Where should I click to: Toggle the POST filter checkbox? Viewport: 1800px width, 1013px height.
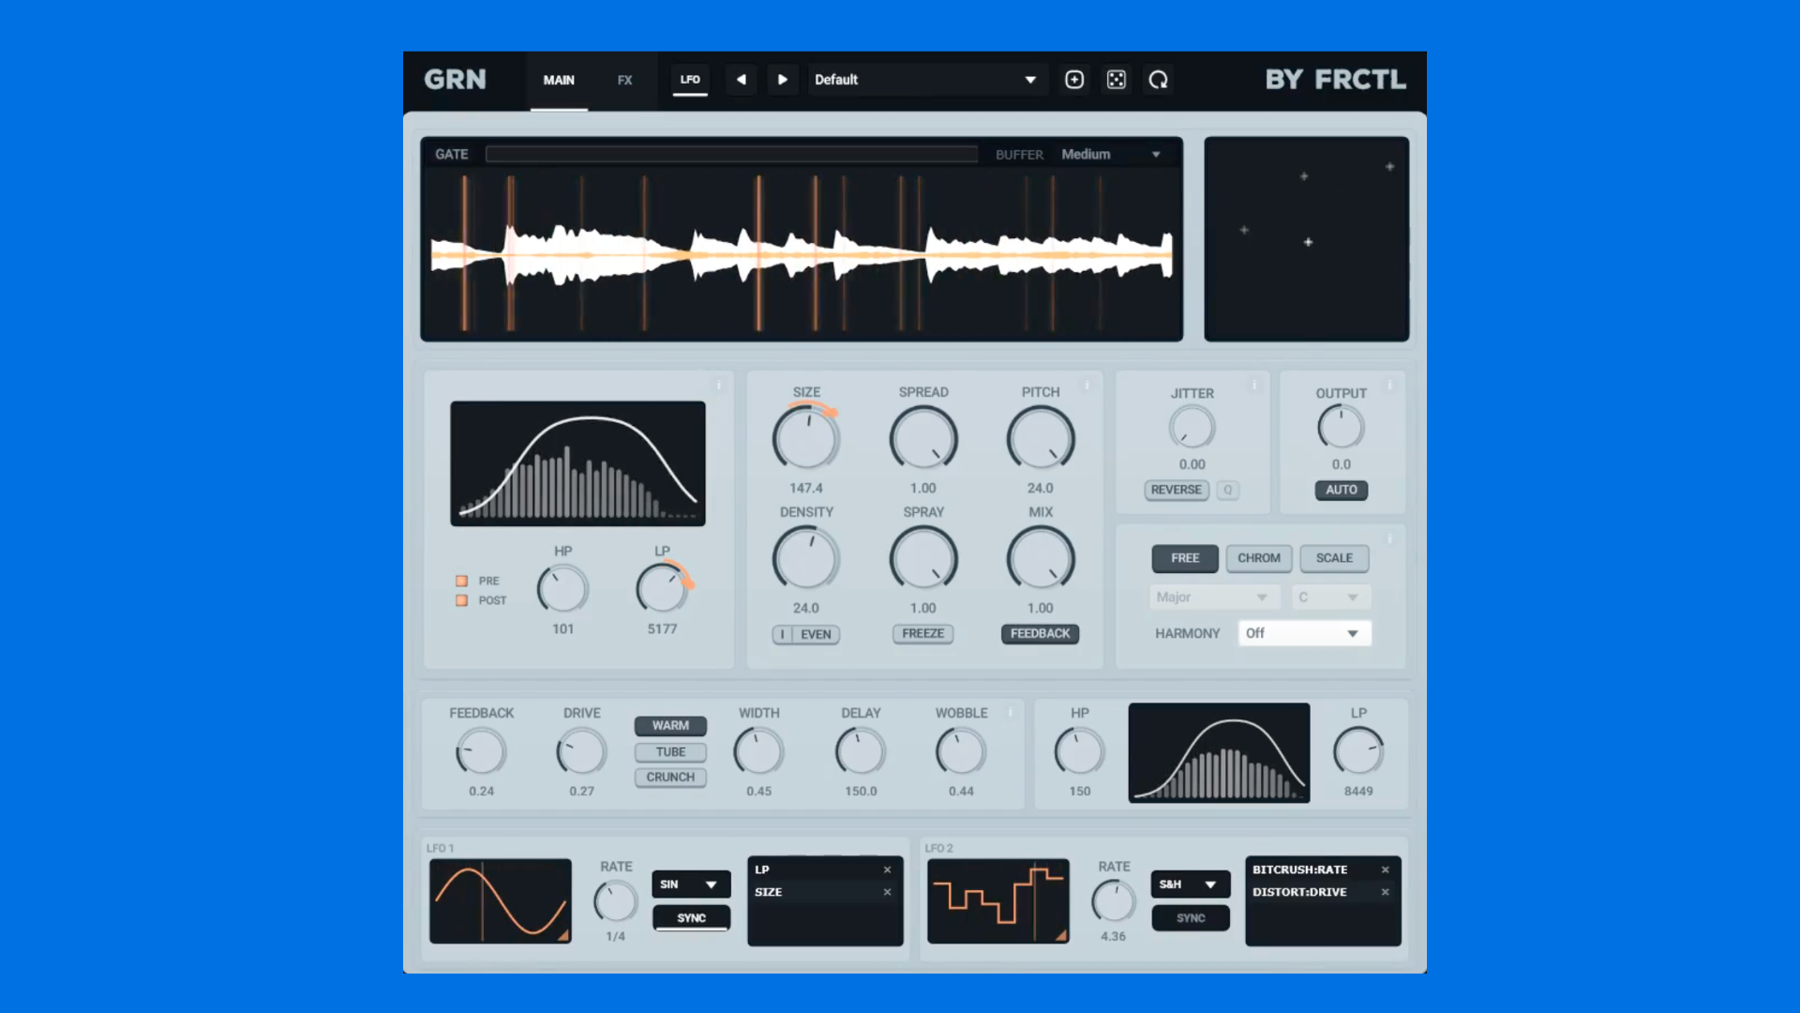click(461, 600)
